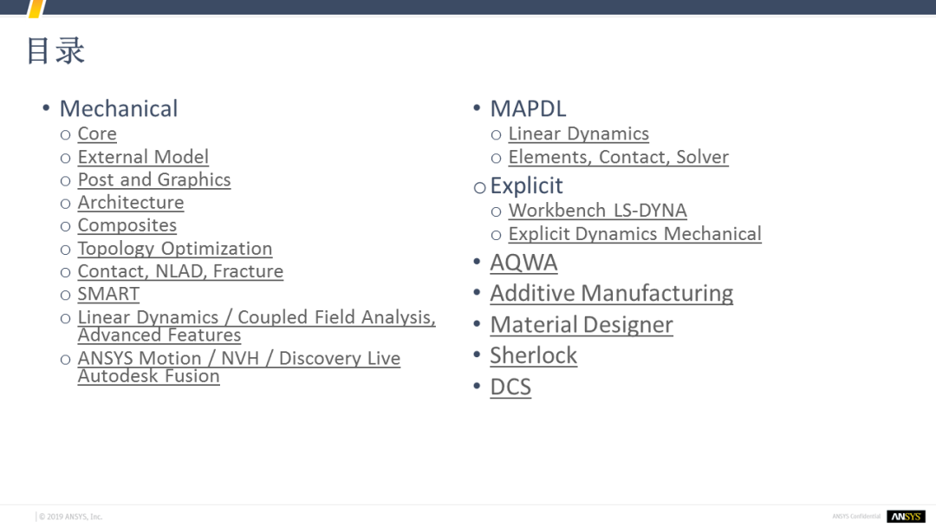
Task: Open the AQWA link
Action: click(x=523, y=263)
